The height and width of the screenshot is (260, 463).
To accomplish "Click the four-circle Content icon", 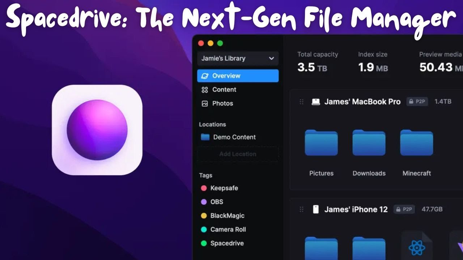I will [205, 90].
